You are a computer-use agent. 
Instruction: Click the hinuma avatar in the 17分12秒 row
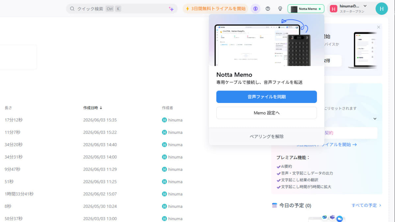coord(165,120)
